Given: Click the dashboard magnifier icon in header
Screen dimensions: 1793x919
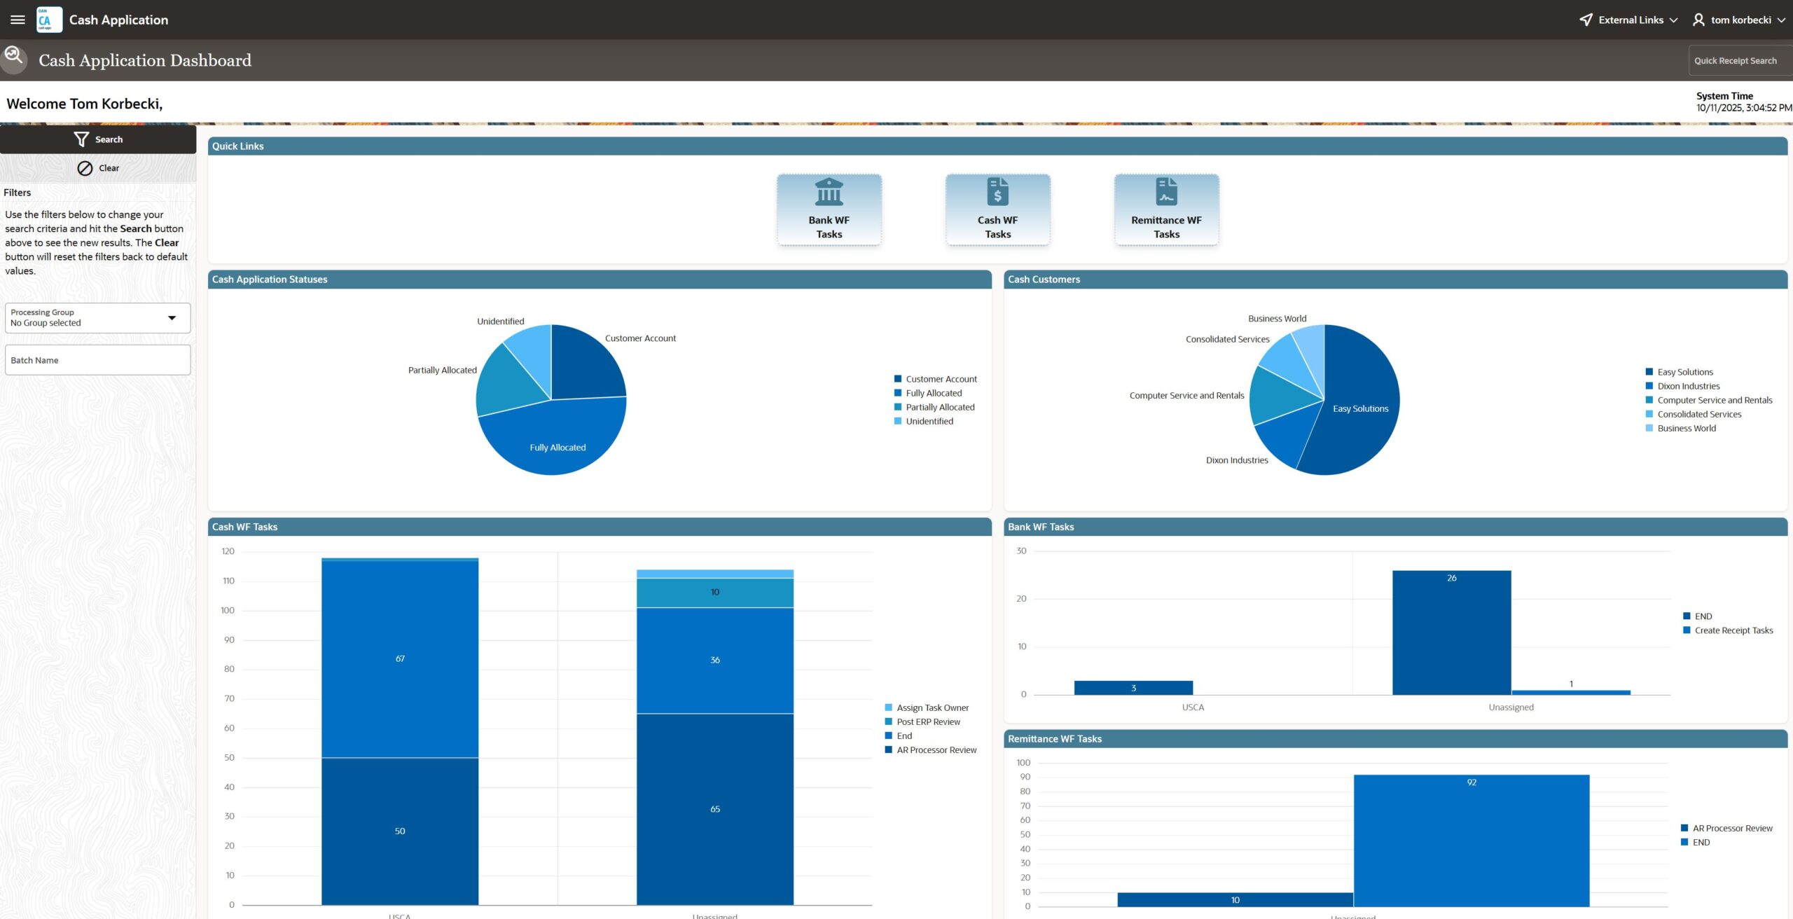Looking at the screenshot, I should pyautogui.click(x=13, y=57).
